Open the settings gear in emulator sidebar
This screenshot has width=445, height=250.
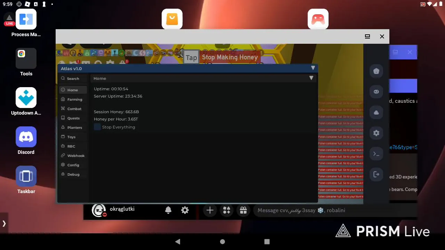[376, 133]
